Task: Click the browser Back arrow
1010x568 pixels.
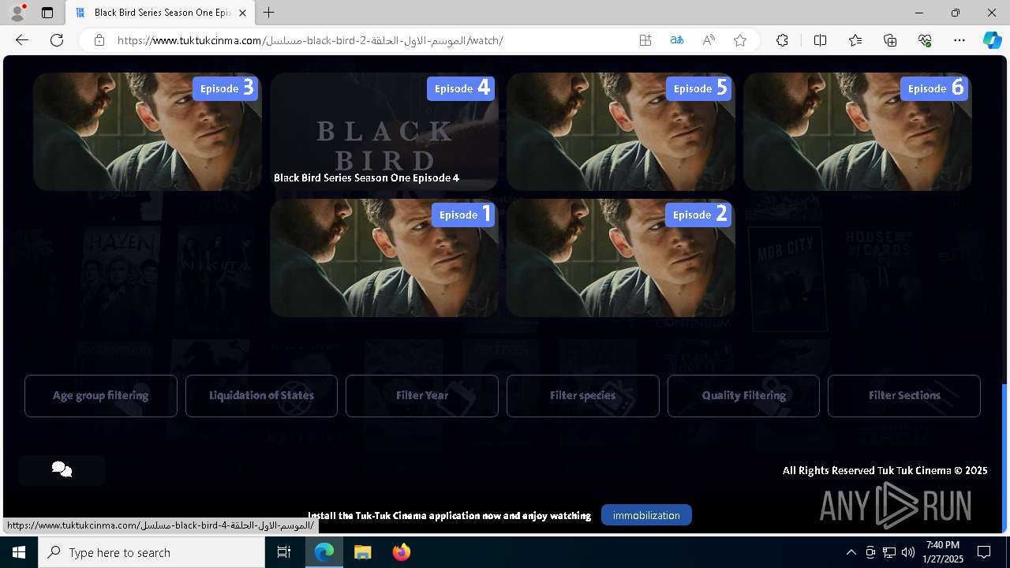Action: [22, 40]
